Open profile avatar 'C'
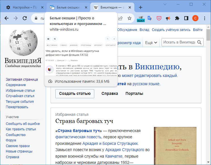This screenshot has width=211, height=165. (x=195, y=18)
